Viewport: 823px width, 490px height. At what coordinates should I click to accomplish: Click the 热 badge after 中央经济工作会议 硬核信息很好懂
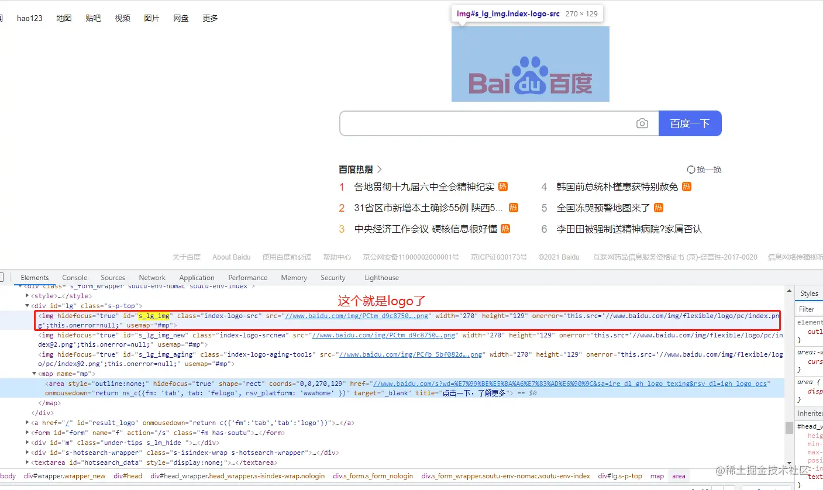[x=505, y=229]
